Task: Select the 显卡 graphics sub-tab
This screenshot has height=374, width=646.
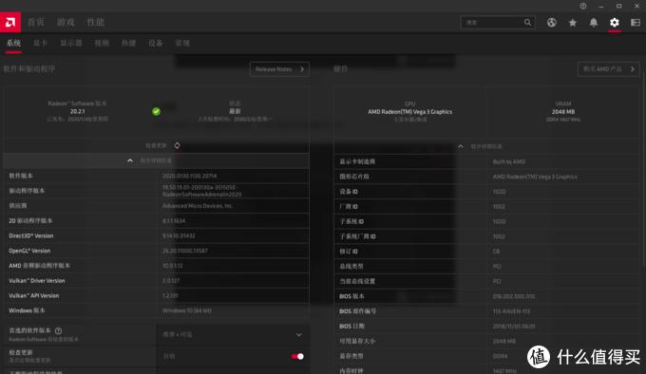Action: (40, 43)
